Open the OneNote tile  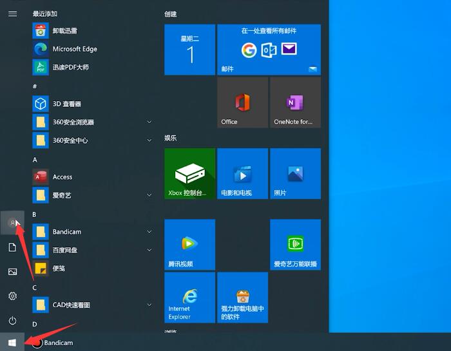click(x=295, y=102)
